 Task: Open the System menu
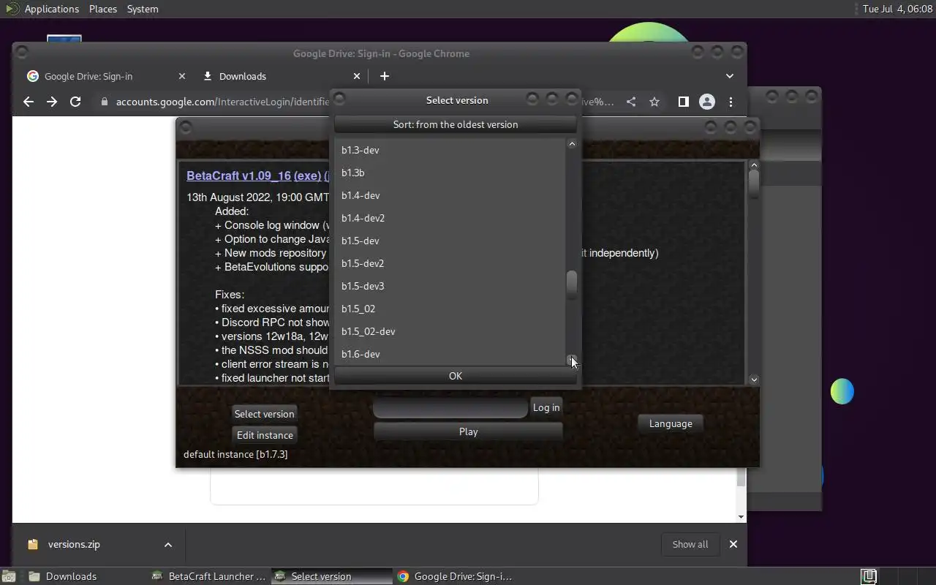(x=143, y=9)
